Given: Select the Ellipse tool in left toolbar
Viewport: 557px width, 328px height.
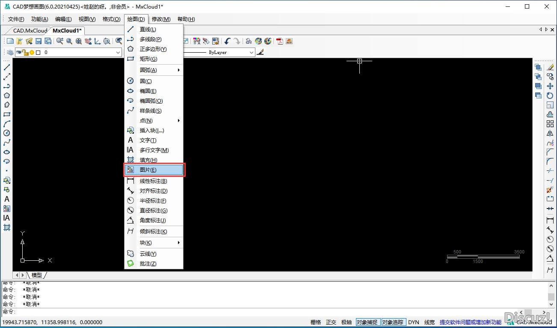Looking at the screenshot, I should 7,152.
